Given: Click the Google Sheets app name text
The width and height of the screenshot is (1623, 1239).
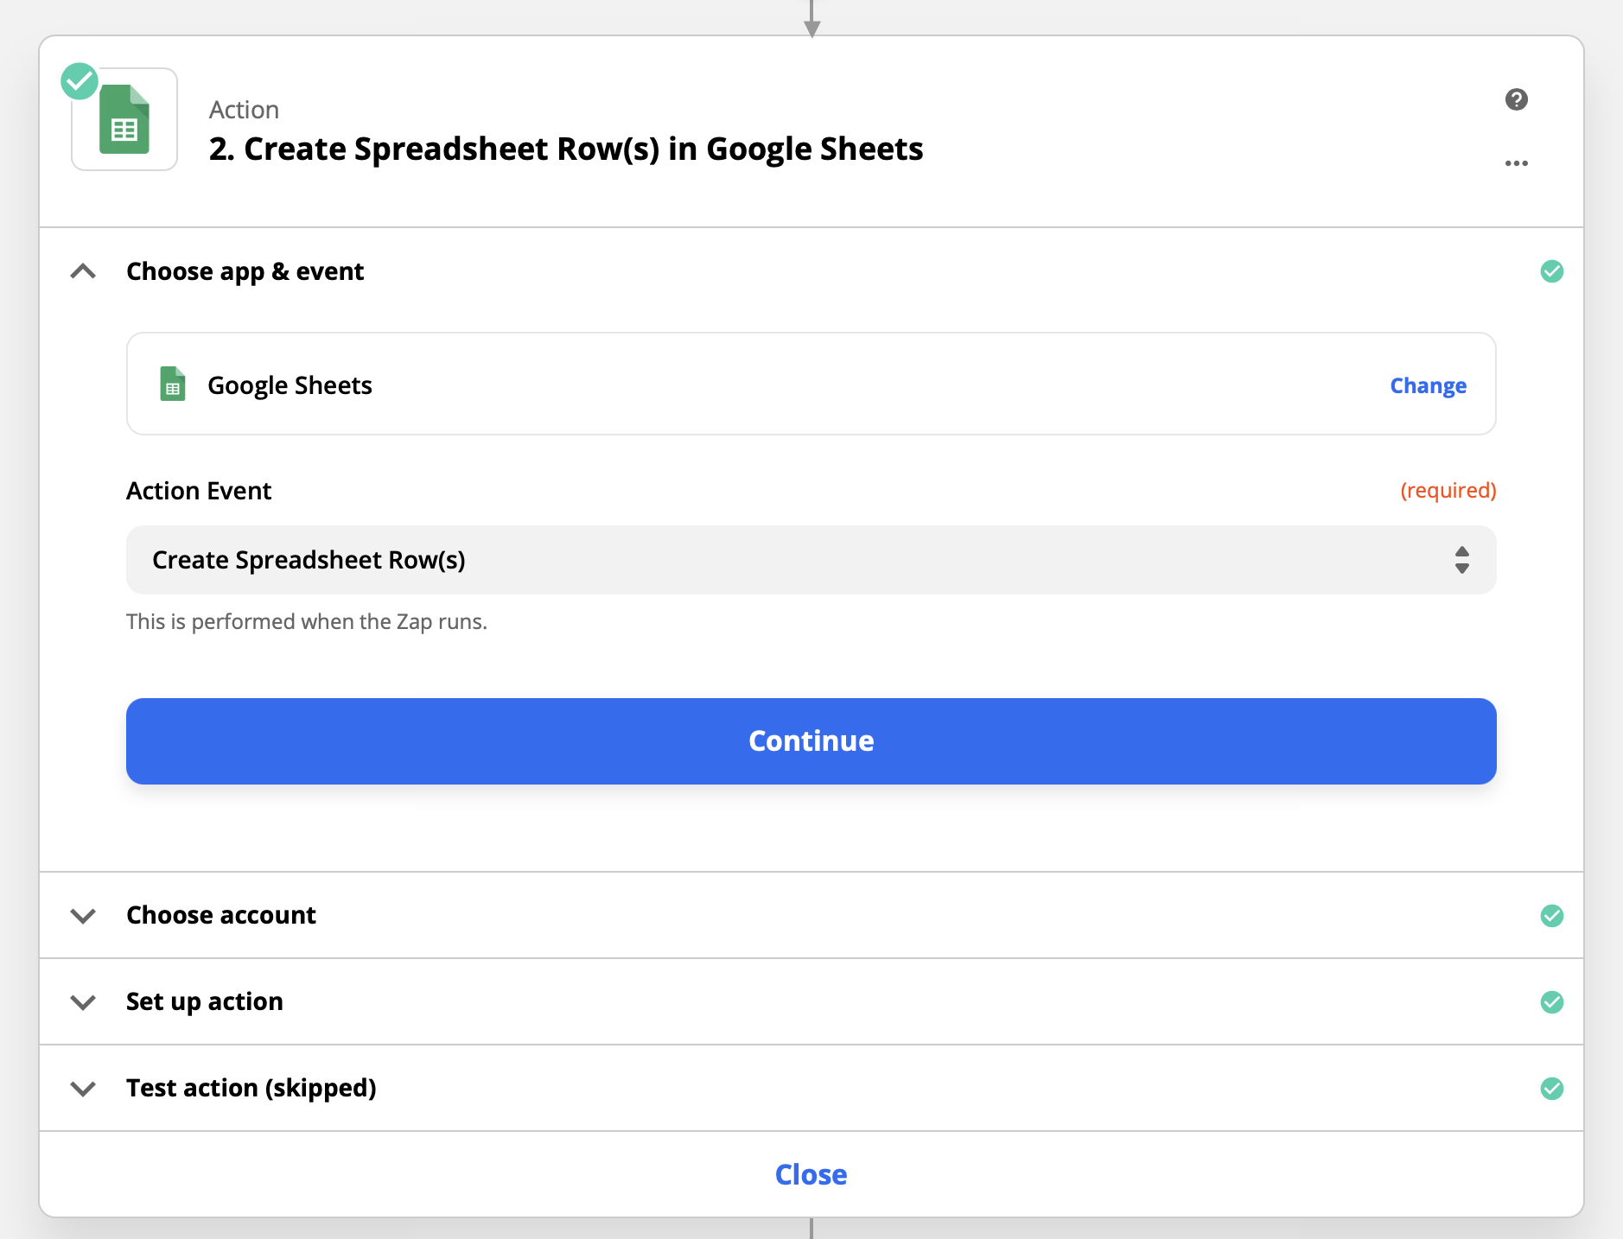Looking at the screenshot, I should [290, 385].
